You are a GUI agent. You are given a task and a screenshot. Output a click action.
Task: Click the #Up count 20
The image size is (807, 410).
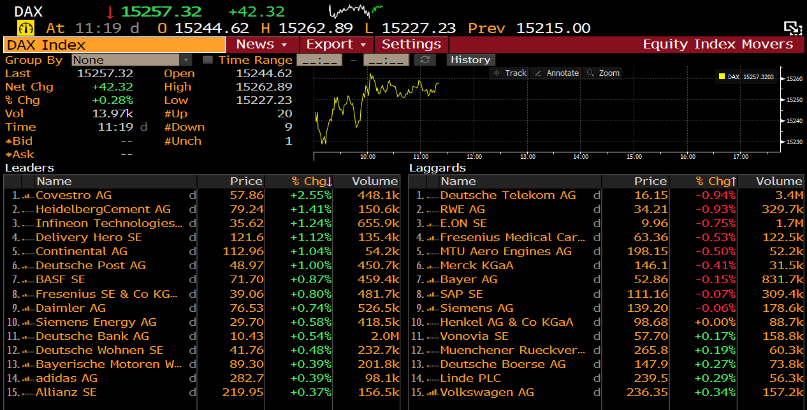tap(285, 113)
